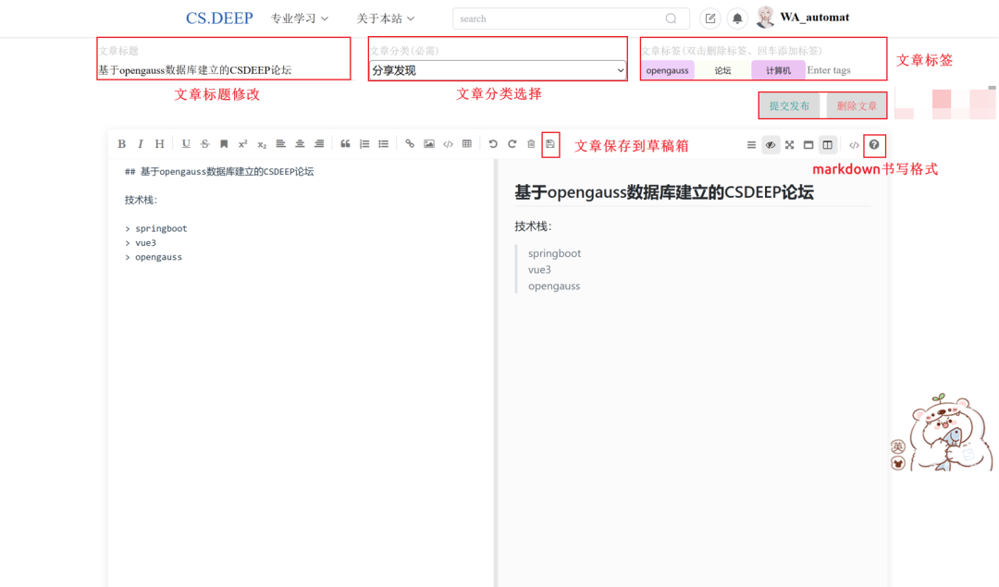Click the markdown line '> vue3' in editor
This screenshot has height=587, width=999.
tap(141, 242)
